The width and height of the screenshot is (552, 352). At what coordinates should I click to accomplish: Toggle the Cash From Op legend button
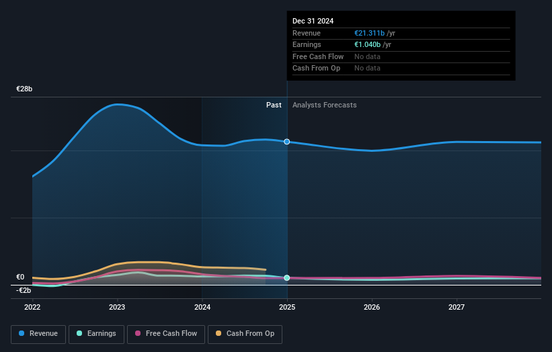coord(245,334)
